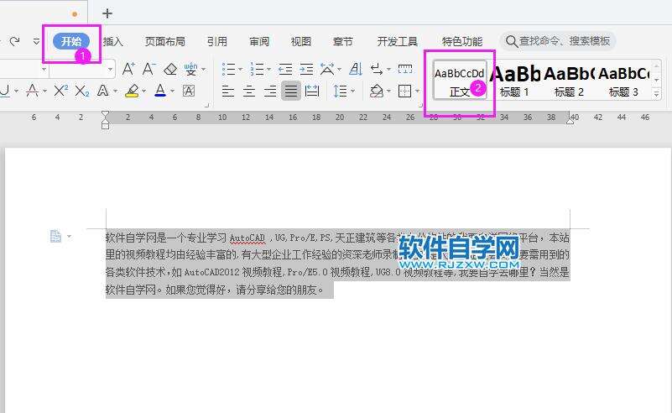
Task: Open the 特色功能 tab
Action: tap(462, 42)
